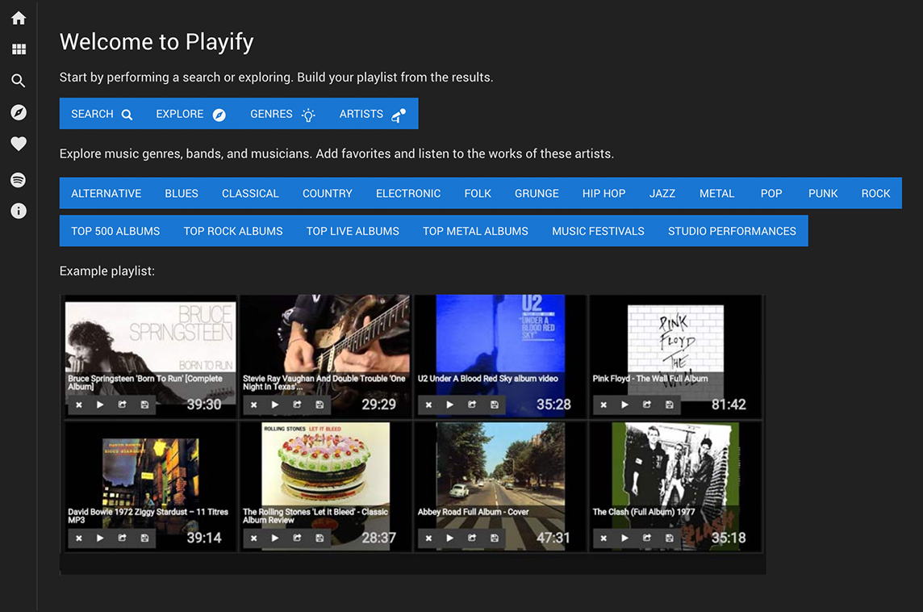This screenshot has height=612, width=923.
Task: Click the sidebar search magnifier icon
Action: [19, 81]
